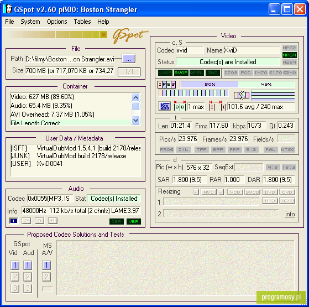Click the S240 colorimetry indicator
Image resolution: width=309 pixels, height=307 pixels.
coord(289,73)
